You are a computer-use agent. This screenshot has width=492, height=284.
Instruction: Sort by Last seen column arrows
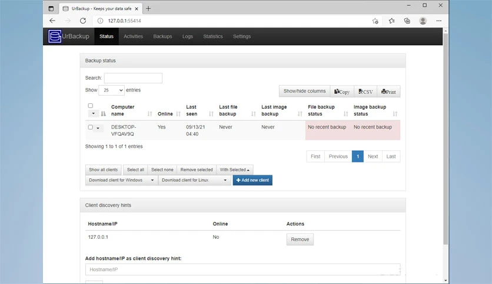211,114
